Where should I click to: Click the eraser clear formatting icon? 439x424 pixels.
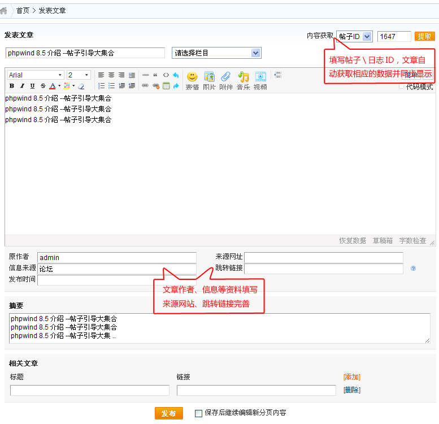(81, 86)
